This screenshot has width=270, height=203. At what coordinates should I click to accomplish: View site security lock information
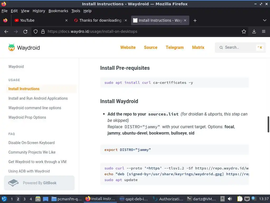pyautogui.click(x=43, y=32)
